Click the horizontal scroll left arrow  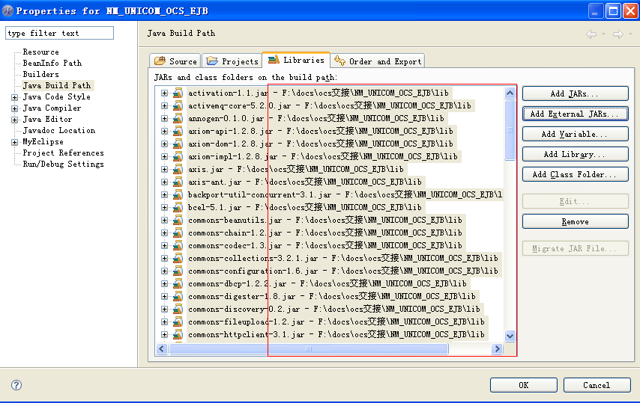coord(162,349)
